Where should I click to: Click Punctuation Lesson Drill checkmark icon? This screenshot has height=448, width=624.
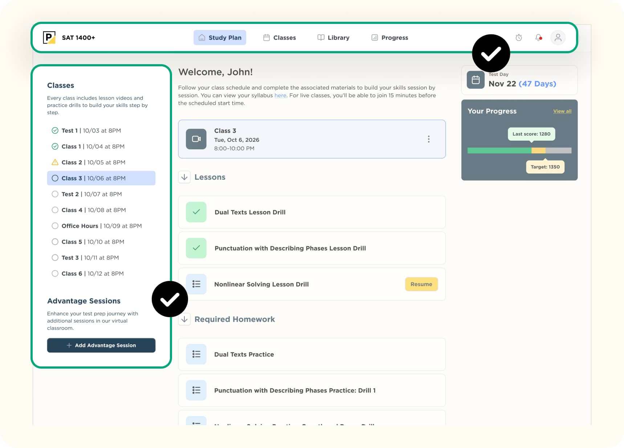coord(196,248)
